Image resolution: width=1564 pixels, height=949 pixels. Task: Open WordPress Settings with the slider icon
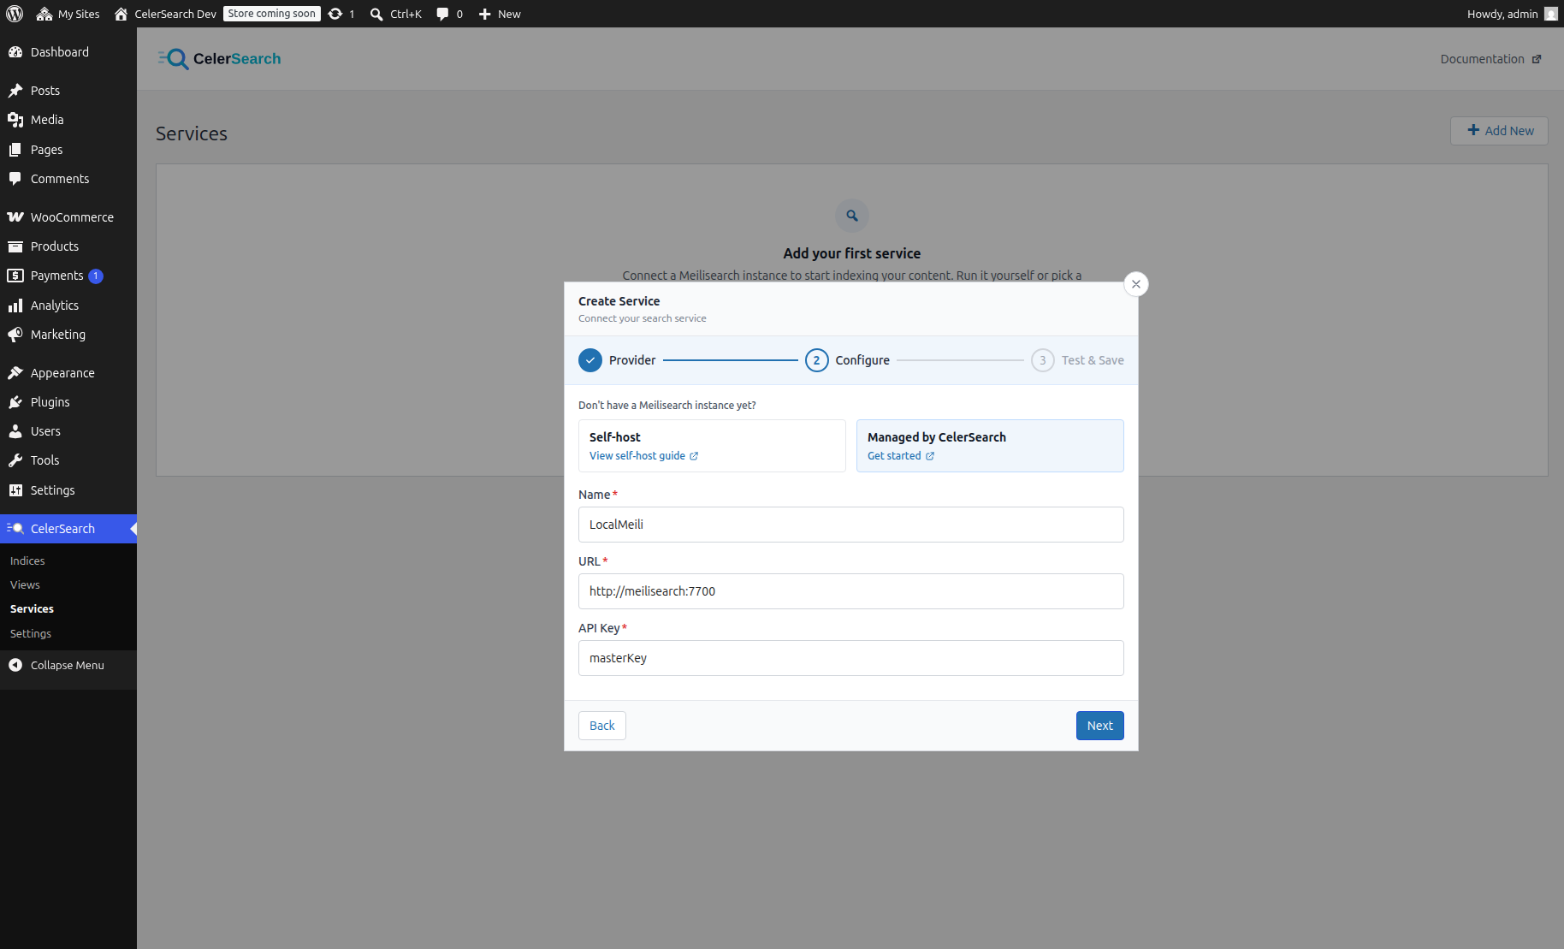(68, 490)
